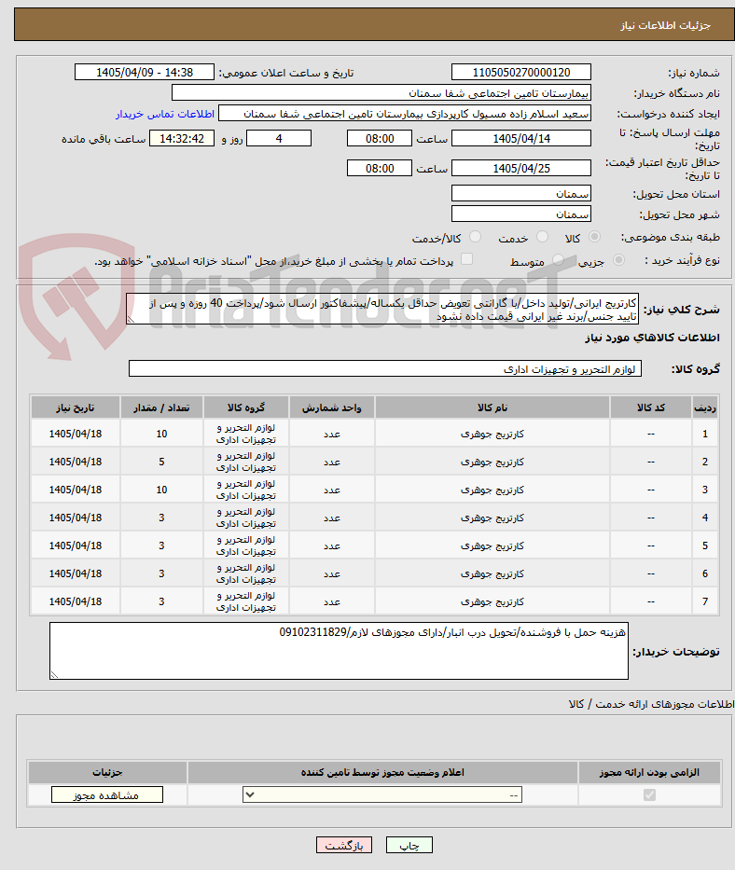This screenshot has height=870, width=735.
Task: Click کارتریج جوهری in row 3
Action: coord(492,490)
